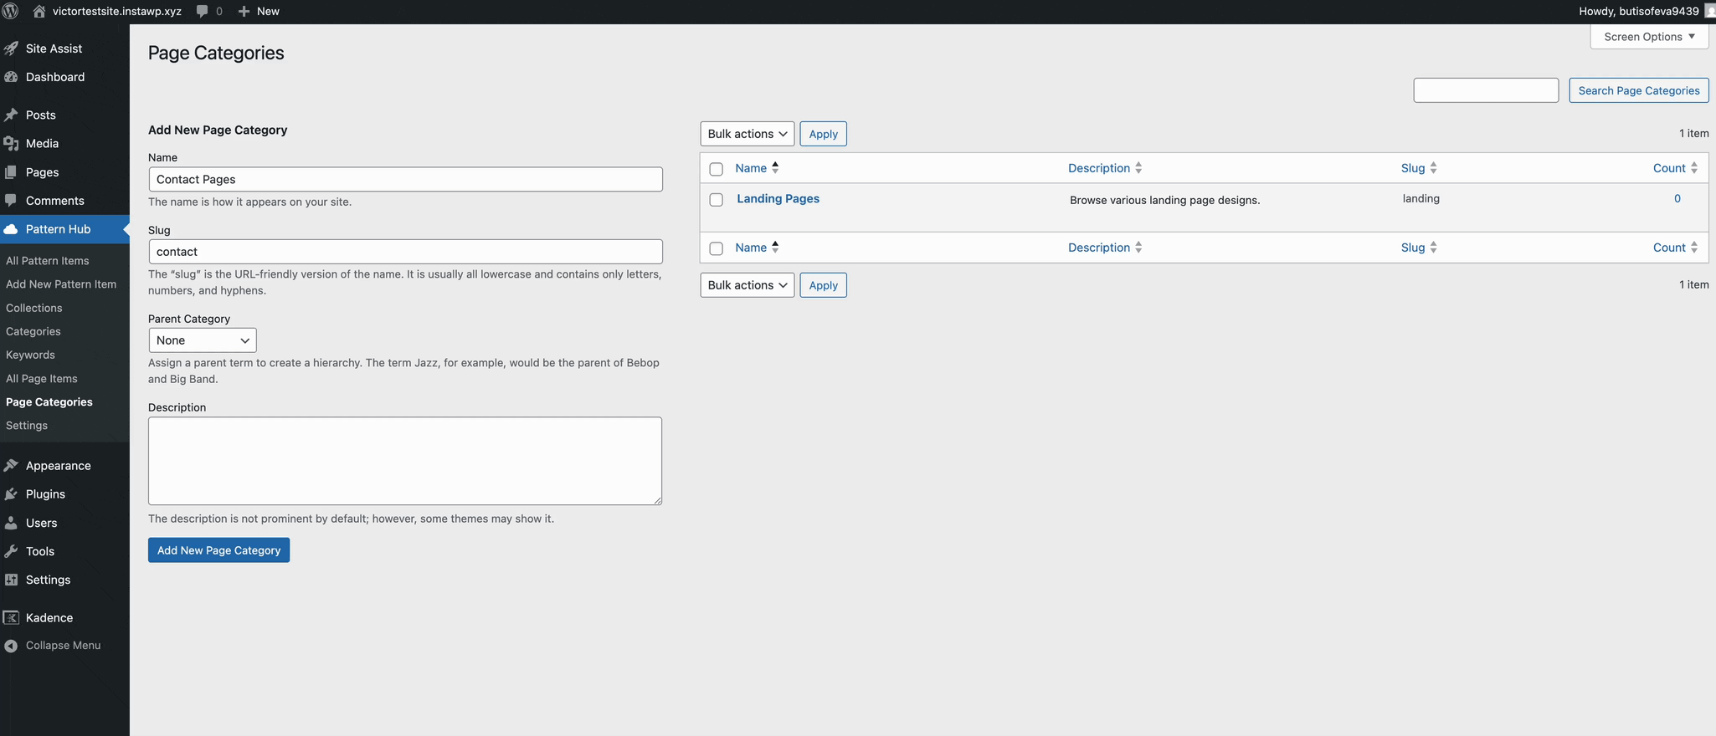
Task: Click sort arrows beside bottom Count header
Action: (1694, 248)
